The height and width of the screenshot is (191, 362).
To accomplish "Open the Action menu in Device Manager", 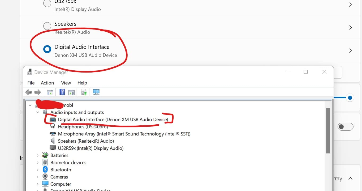I will pos(47,83).
